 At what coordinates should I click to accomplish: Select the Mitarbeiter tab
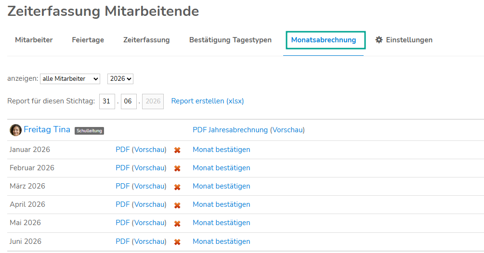click(x=34, y=40)
